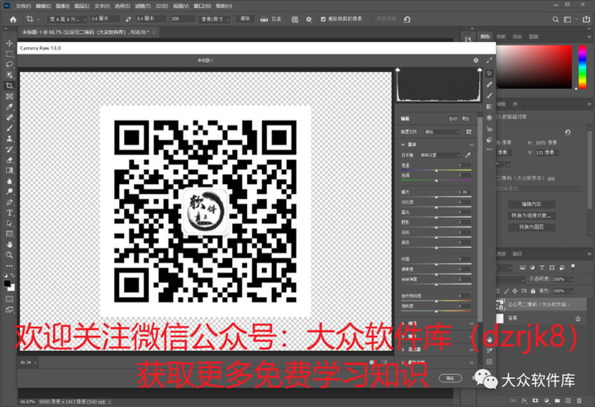Open Camera Raw Edit panel icon
This screenshot has width=595, height=407.
489,73
